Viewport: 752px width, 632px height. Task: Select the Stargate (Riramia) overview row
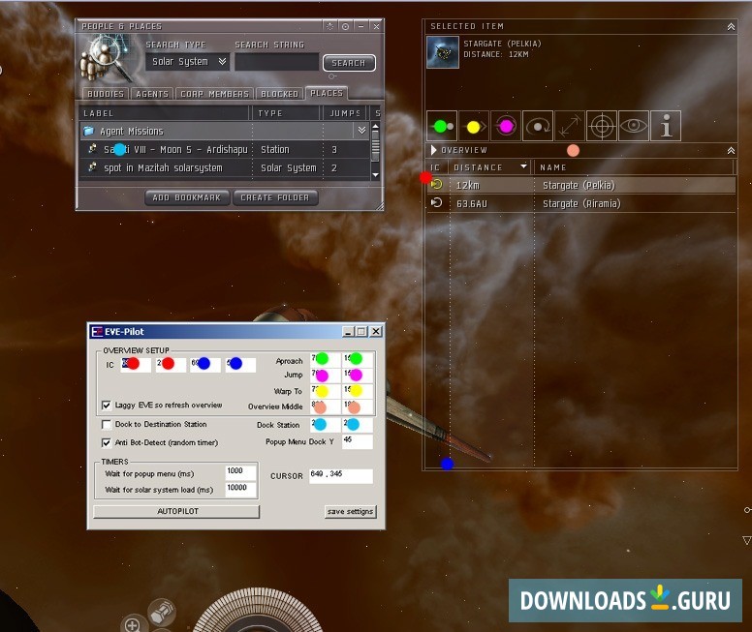[581, 203]
